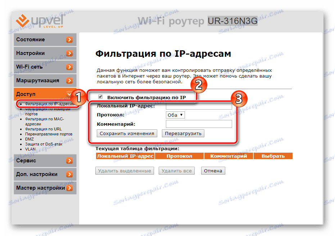335x236 pixels.
Task: Click the Фильтрация по IP-адресам page heading
Action: click(163, 54)
